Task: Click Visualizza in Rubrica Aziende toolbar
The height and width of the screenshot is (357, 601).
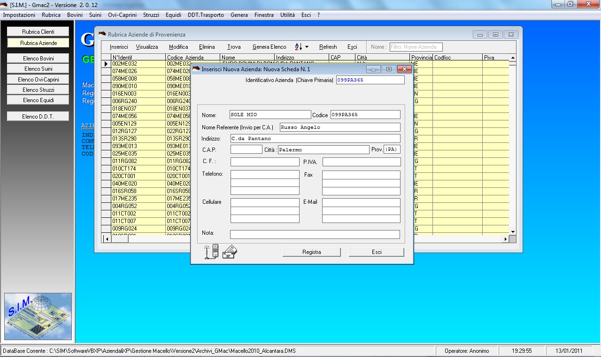Action: coord(147,47)
